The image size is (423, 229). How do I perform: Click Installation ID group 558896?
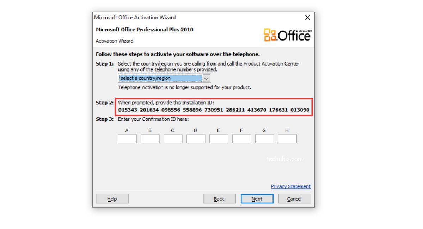point(192,110)
